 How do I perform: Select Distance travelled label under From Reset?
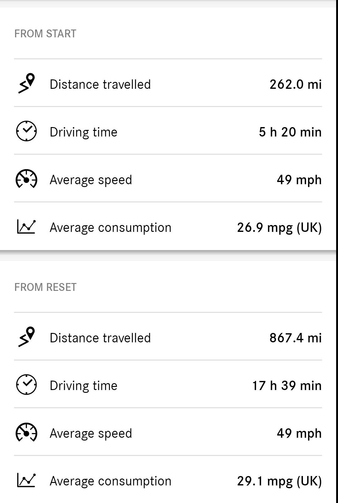100,338
